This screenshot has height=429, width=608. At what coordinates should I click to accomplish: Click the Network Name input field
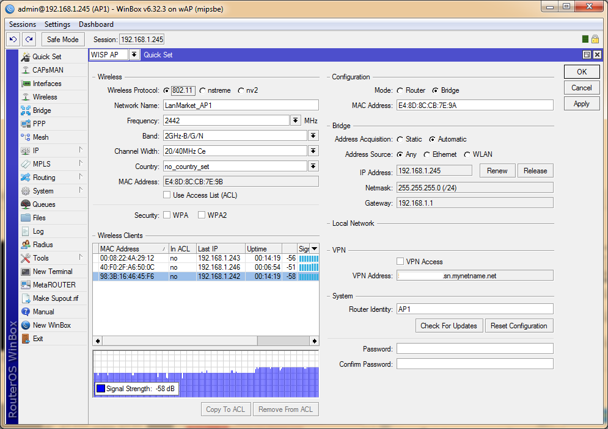(241, 105)
